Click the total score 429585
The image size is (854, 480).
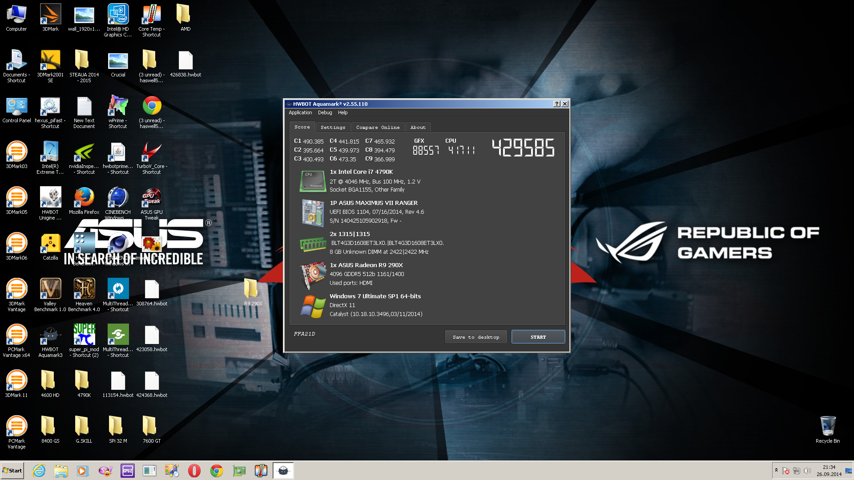523,148
